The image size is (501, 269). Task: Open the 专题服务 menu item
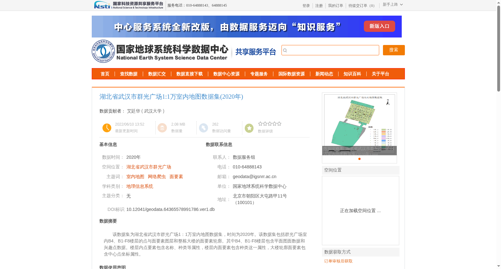click(x=259, y=74)
